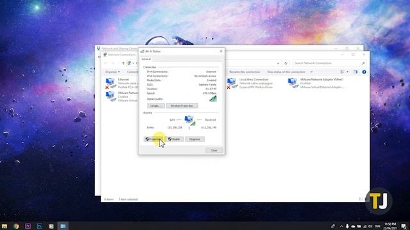This screenshot has width=410, height=230.
Task: Click the VMware Network Adapter VMnet1 label
Action: pyautogui.click(x=322, y=79)
